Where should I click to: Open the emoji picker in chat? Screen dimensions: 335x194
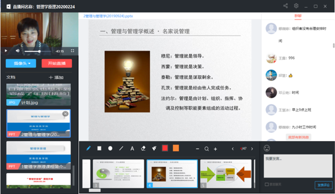(267, 148)
